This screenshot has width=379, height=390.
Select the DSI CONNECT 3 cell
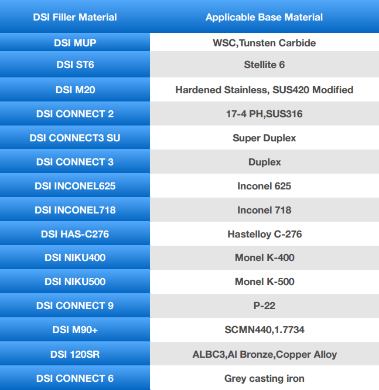point(75,162)
